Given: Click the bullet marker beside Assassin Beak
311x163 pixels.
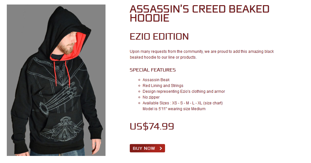Looking at the screenshot, I should coord(139,80).
